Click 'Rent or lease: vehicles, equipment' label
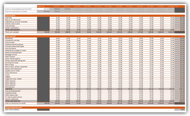Screen dimensions: 190x116 click(x=16, y=67)
